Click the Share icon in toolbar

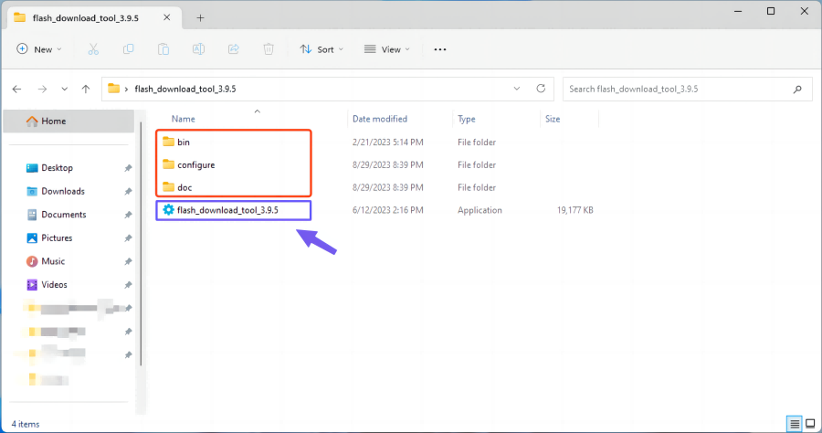(x=233, y=49)
